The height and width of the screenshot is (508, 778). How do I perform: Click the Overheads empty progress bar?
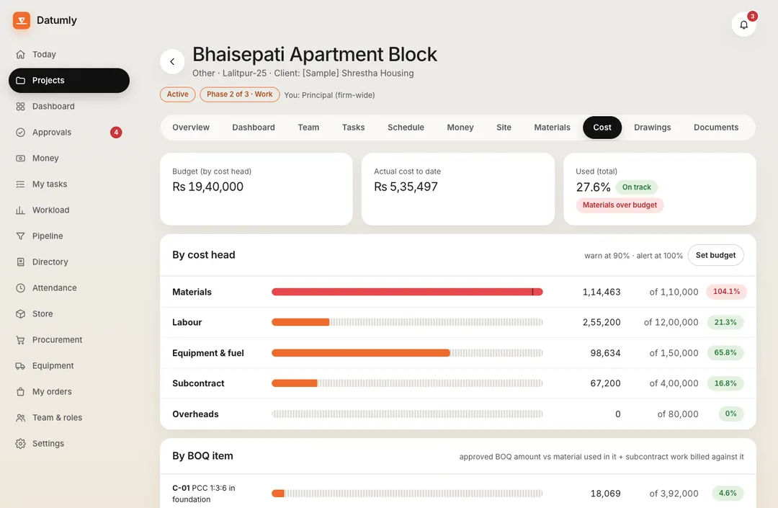coord(407,414)
